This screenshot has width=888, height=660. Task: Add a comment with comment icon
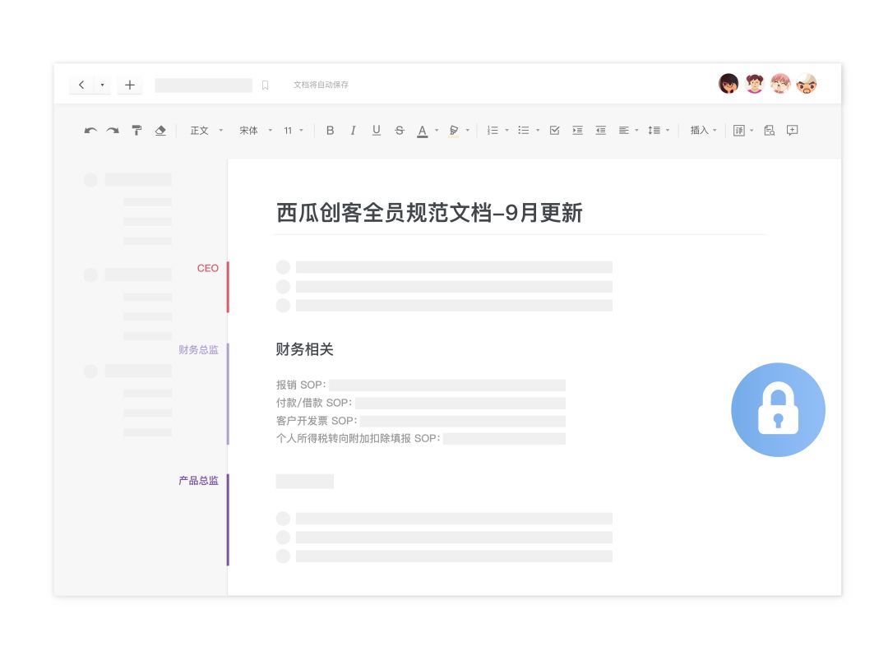tap(793, 131)
